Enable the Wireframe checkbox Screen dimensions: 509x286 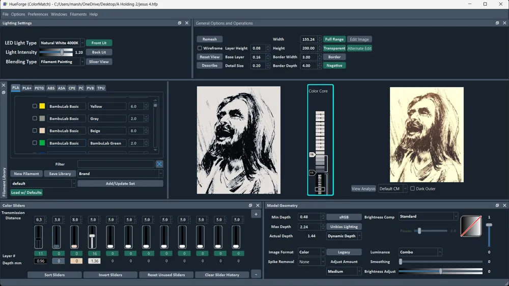coord(200,48)
